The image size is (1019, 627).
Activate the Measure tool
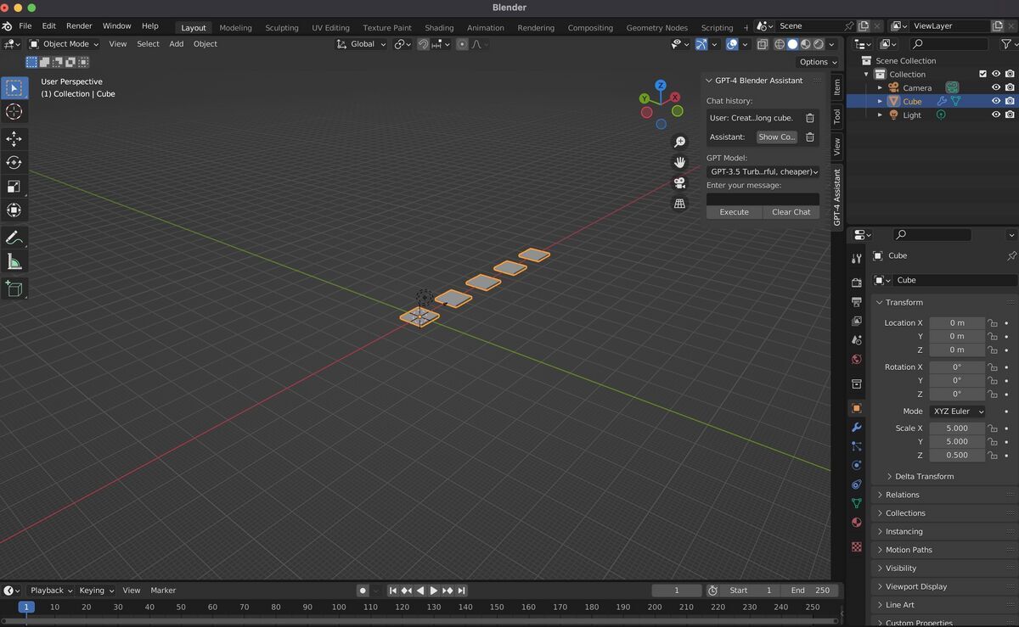click(x=14, y=261)
